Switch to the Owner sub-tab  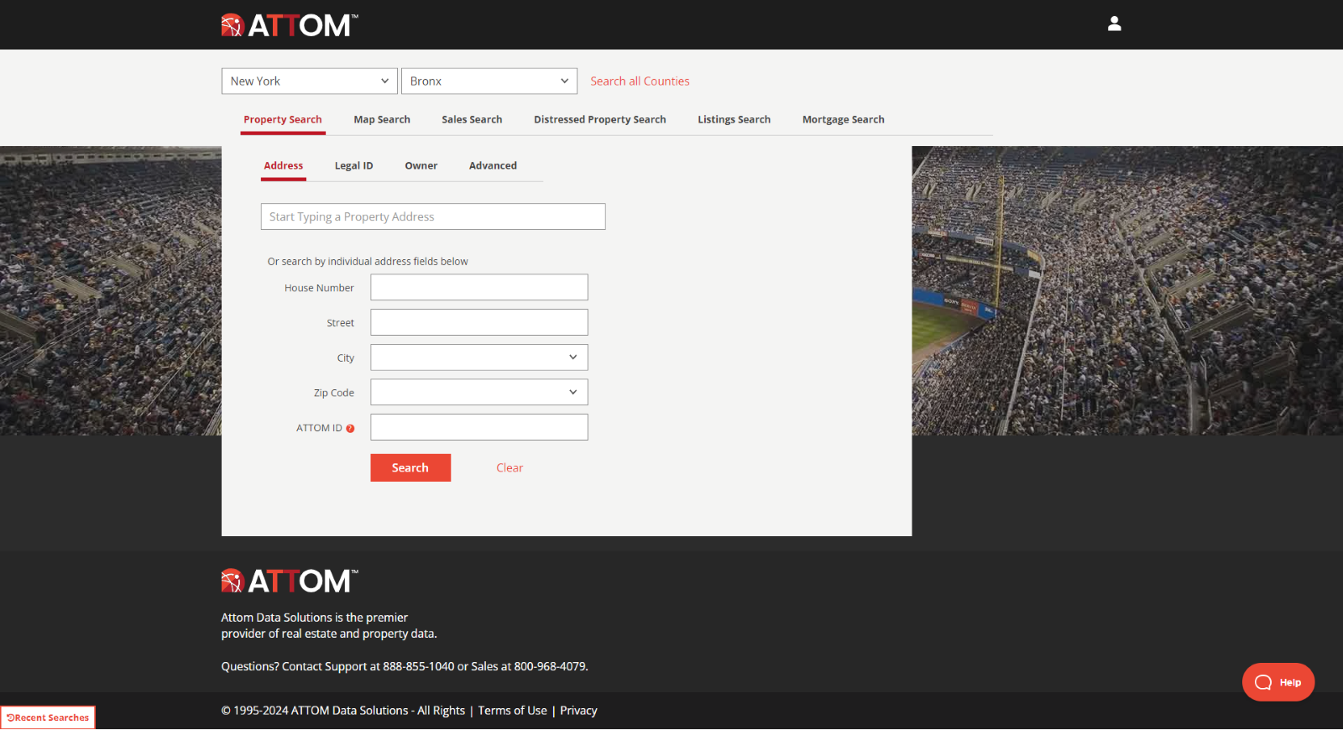click(421, 166)
